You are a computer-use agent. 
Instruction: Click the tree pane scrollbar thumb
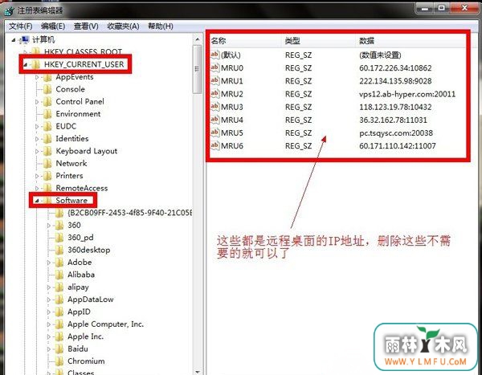[198, 69]
